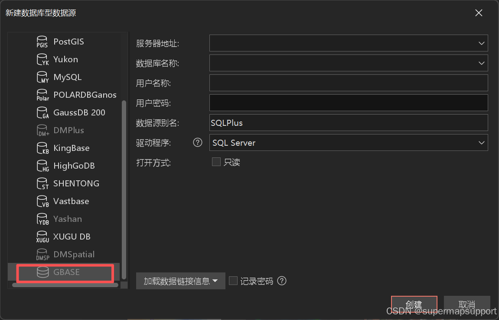The image size is (499, 320).
Task: Open help icon next to 驱动程序
Action: tap(198, 143)
